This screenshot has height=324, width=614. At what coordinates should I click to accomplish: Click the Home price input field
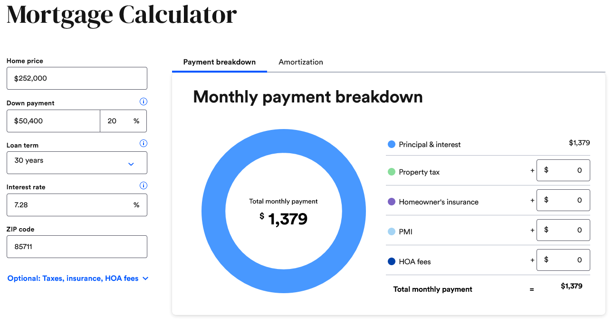pyautogui.click(x=77, y=78)
